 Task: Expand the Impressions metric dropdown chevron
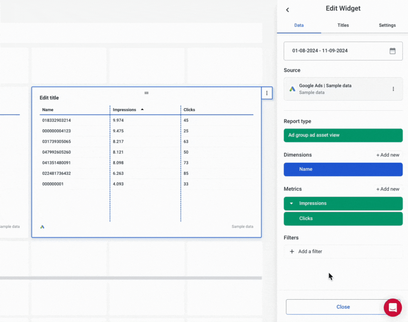coord(291,203)
